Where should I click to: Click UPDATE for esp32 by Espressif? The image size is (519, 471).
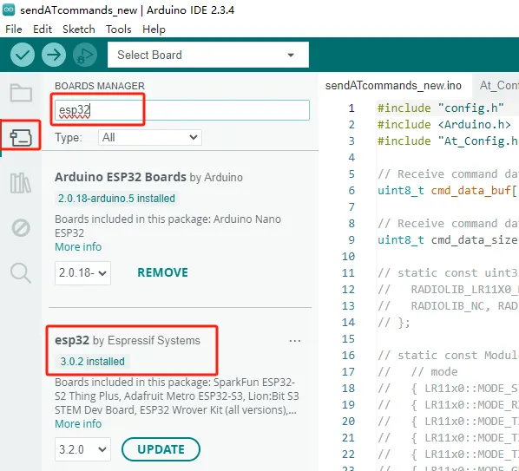161,449
